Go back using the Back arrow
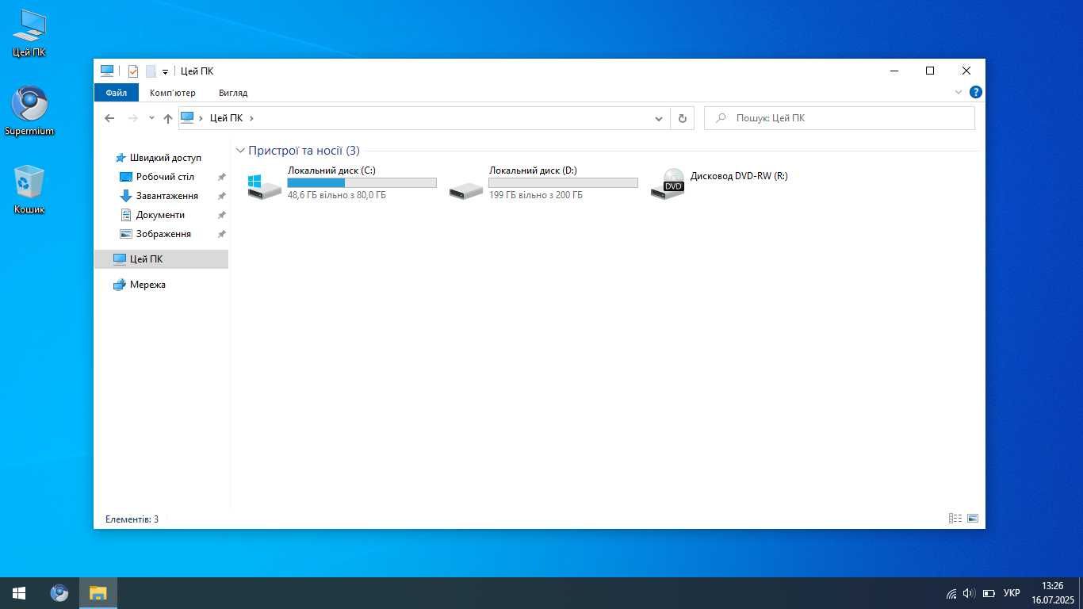This screenshot has width=1083, height=609. [109, 118]
